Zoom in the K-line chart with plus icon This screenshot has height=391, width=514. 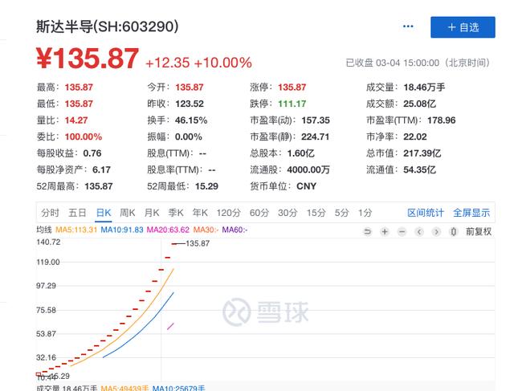tap(385, 232)
